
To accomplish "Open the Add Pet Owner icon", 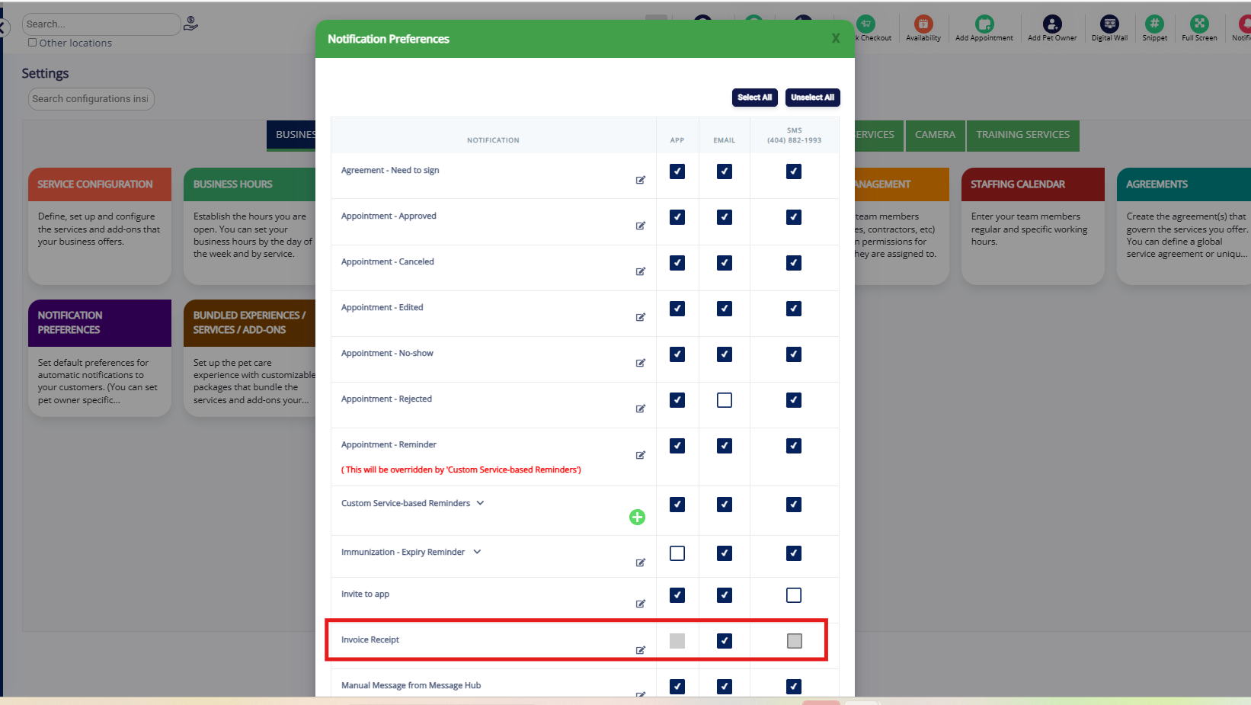I will pyautogui.click(x=1051, y=24).
